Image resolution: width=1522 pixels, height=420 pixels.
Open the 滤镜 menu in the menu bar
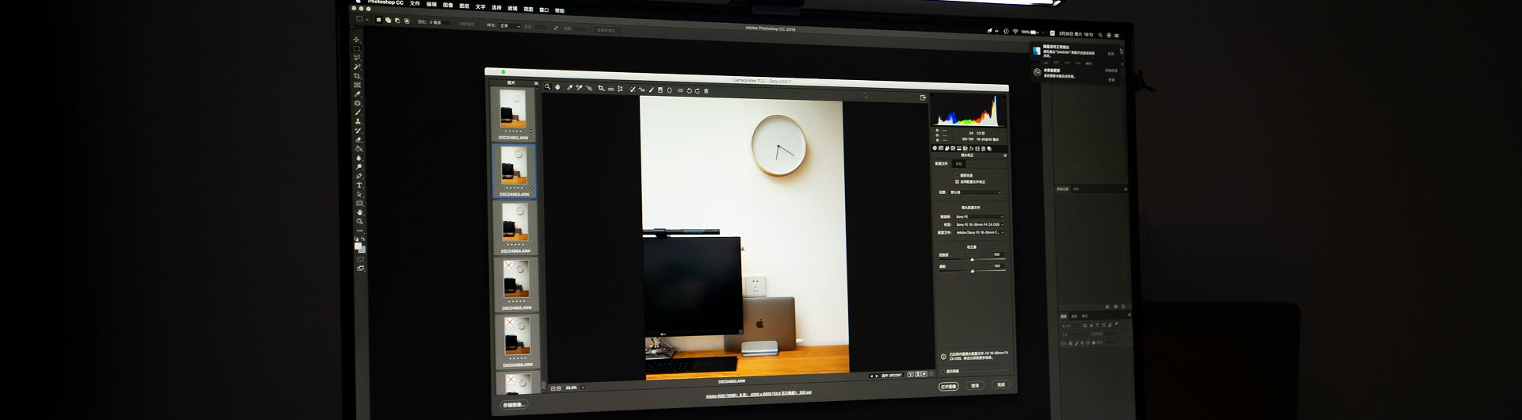(x=512, y=9)
